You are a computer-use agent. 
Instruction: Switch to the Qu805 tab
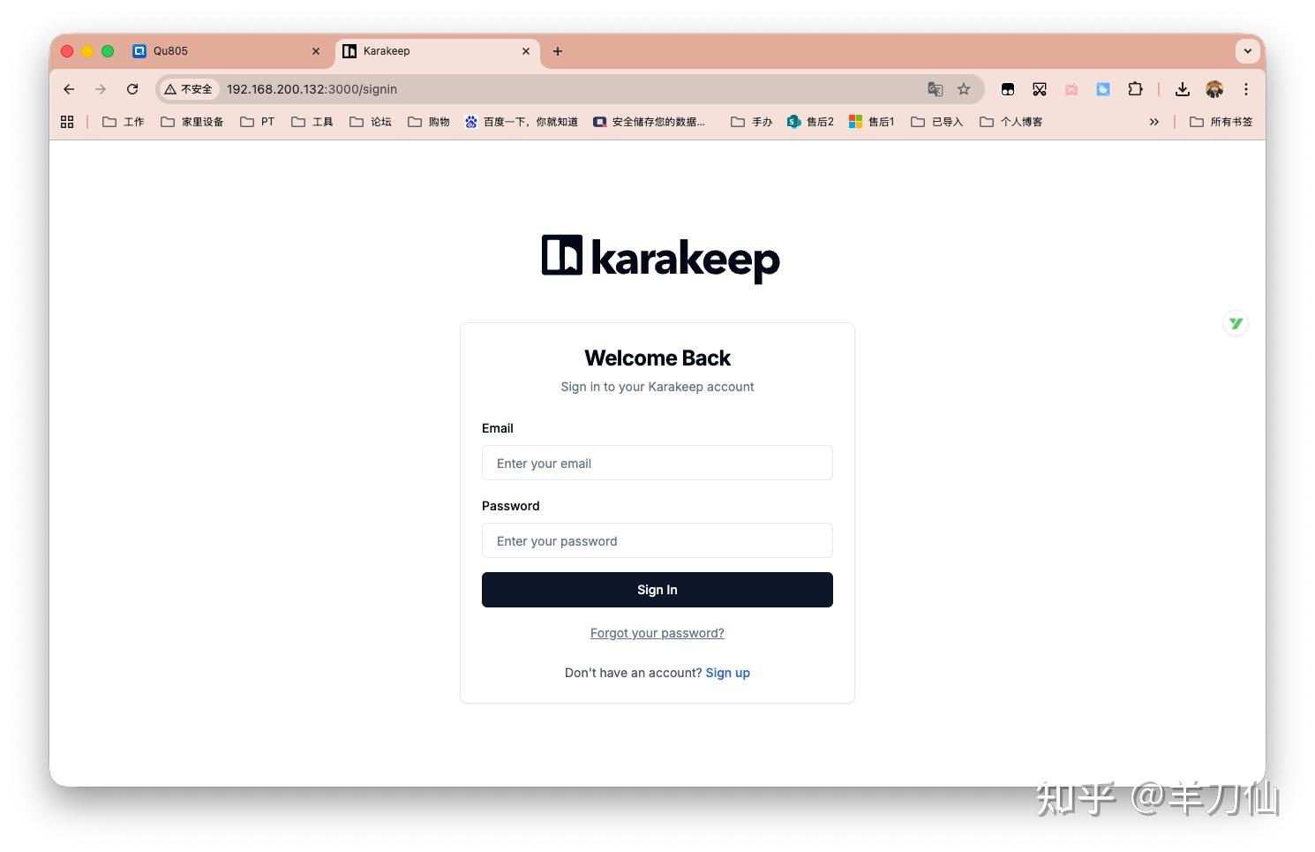tap(221, 51)
